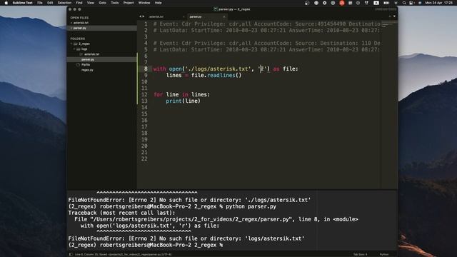The width and height of the screenshot is (457, 257).
Task: Open the Selection menu
Action: pos(64,3)
